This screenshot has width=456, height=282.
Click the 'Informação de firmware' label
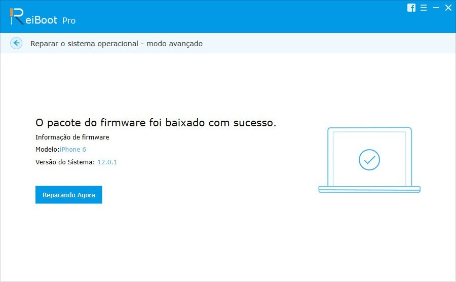[x=72, y=137]
